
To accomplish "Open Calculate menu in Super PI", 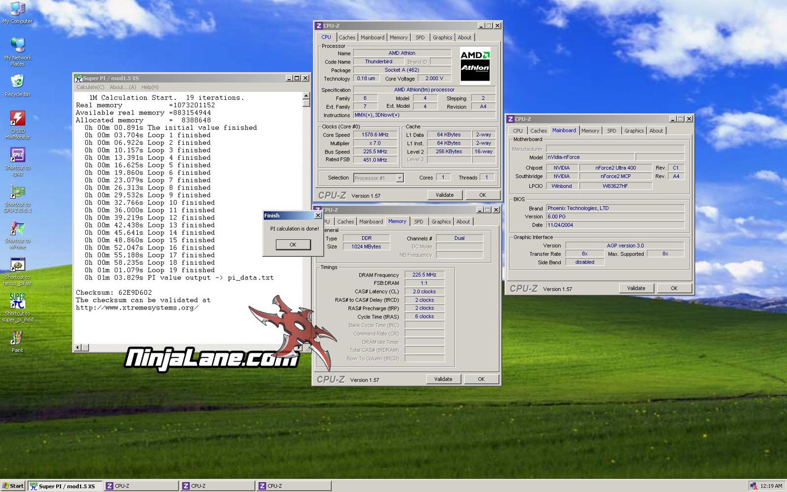I will (90, 87).
